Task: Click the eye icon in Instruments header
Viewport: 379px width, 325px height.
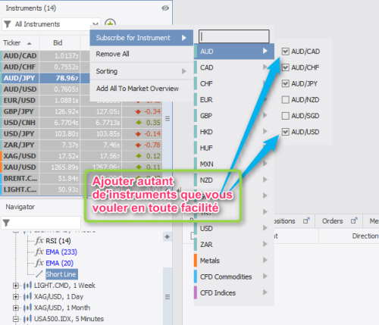Action: (x=165, y=8)
